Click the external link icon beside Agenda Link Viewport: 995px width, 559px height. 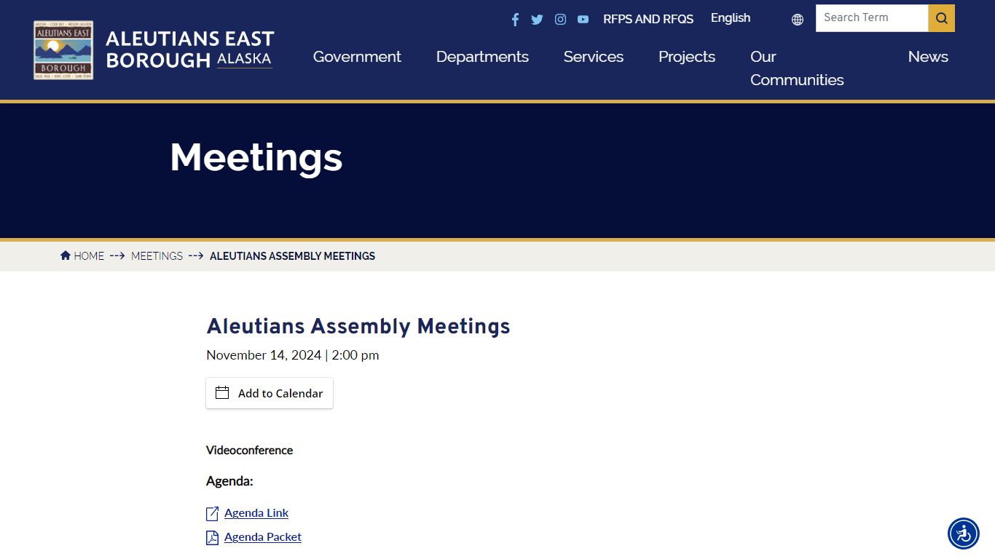[212, 514]
